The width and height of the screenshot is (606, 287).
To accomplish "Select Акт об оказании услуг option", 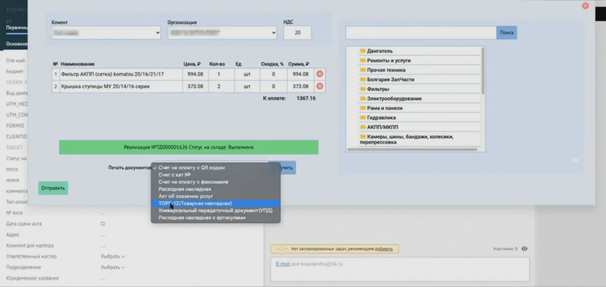I will (186, 196).
